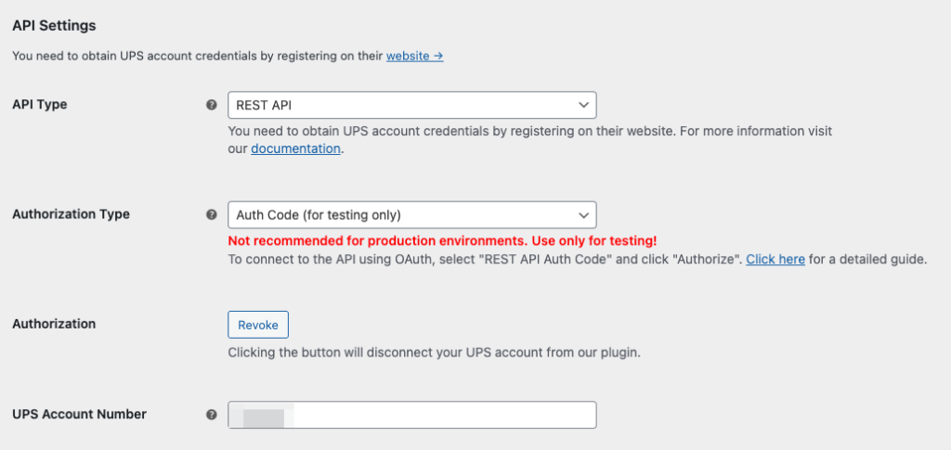
Task: Click the text about disconnecting your UPS account
Action: click(435, 352)
